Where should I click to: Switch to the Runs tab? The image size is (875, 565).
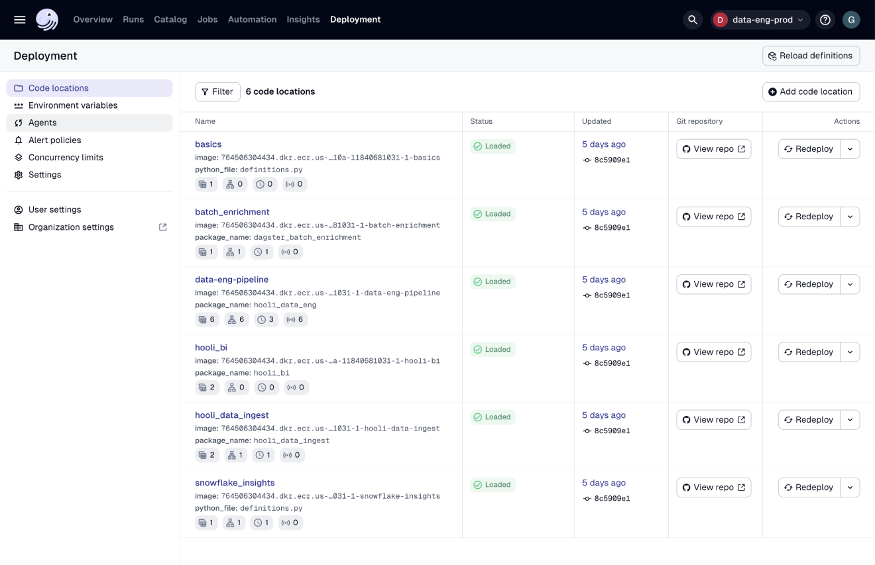[x=133, y=19]
